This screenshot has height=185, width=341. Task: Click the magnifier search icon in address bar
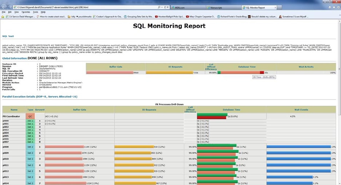tap(159, 7)
